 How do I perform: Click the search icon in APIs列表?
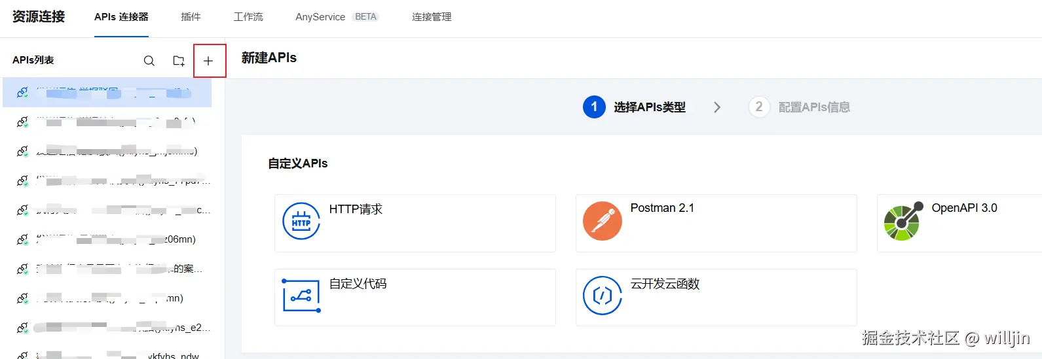(x=149, y=61)
